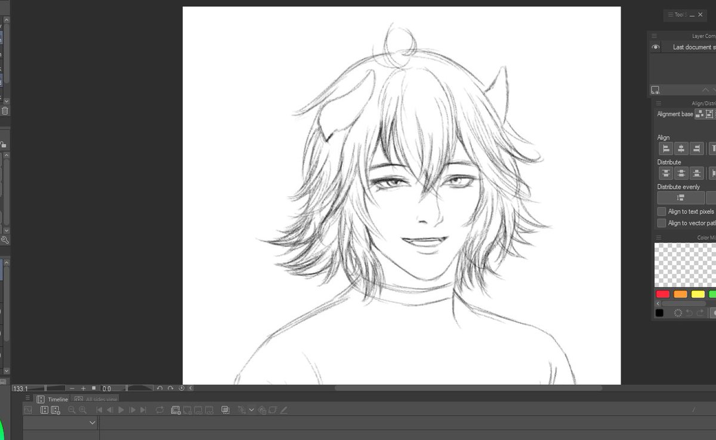Image resolution: width=716 pixels, height=440 pixels.
Task: Click the Layer Comp panel menu icon
Action: [x=655, y=36]
